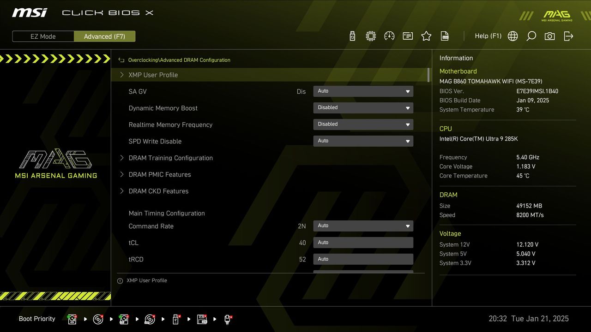
Task: Click the BIOS version E7E39IMSI.1B40 text
Action: click(537, 91)
